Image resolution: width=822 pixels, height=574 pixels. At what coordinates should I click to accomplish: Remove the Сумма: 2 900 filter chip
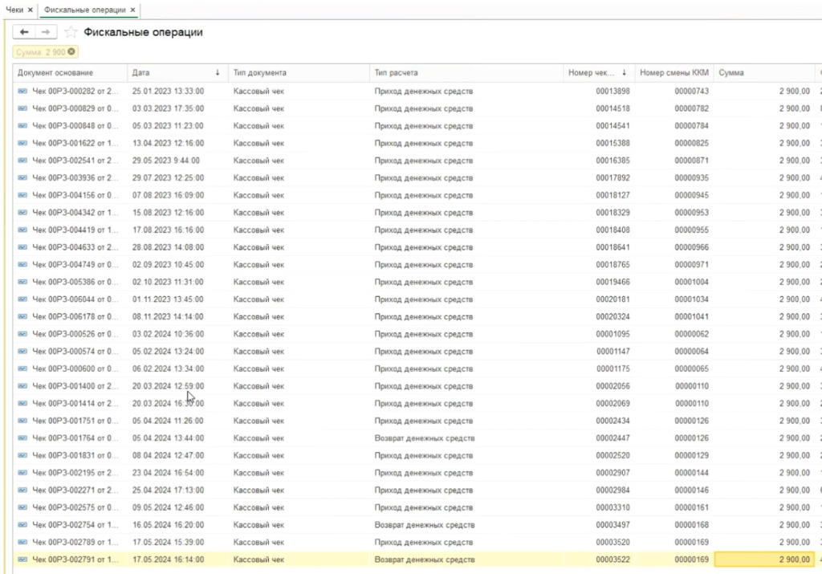click(x=71, y=52)
